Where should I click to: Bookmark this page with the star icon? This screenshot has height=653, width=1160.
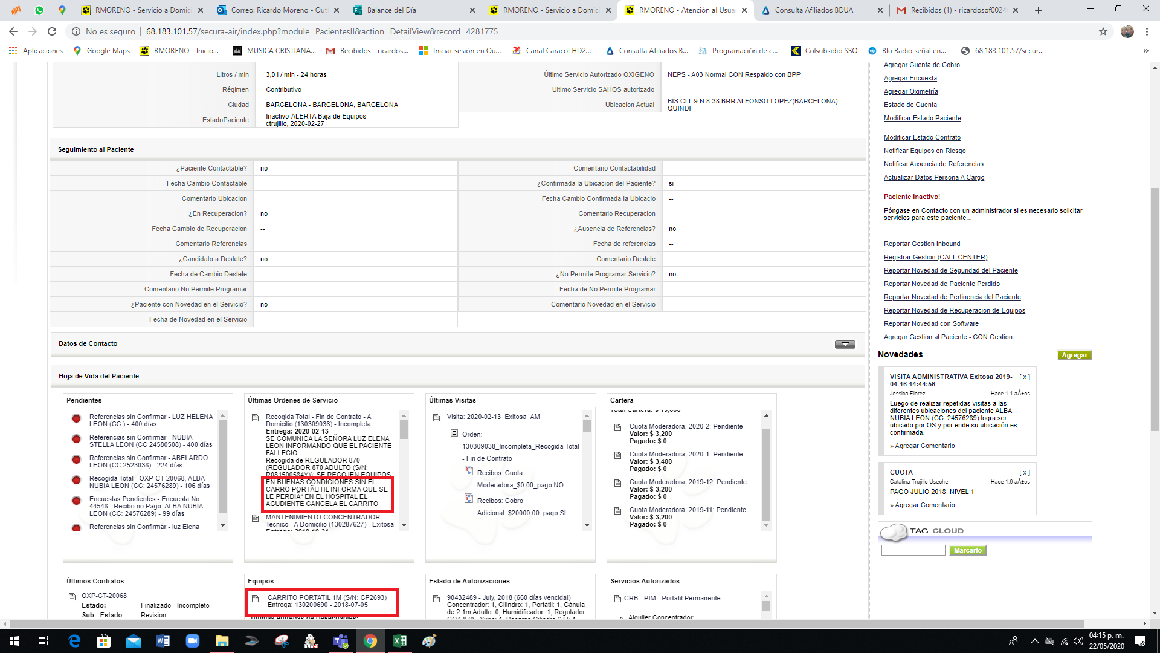coord(1103,31)
